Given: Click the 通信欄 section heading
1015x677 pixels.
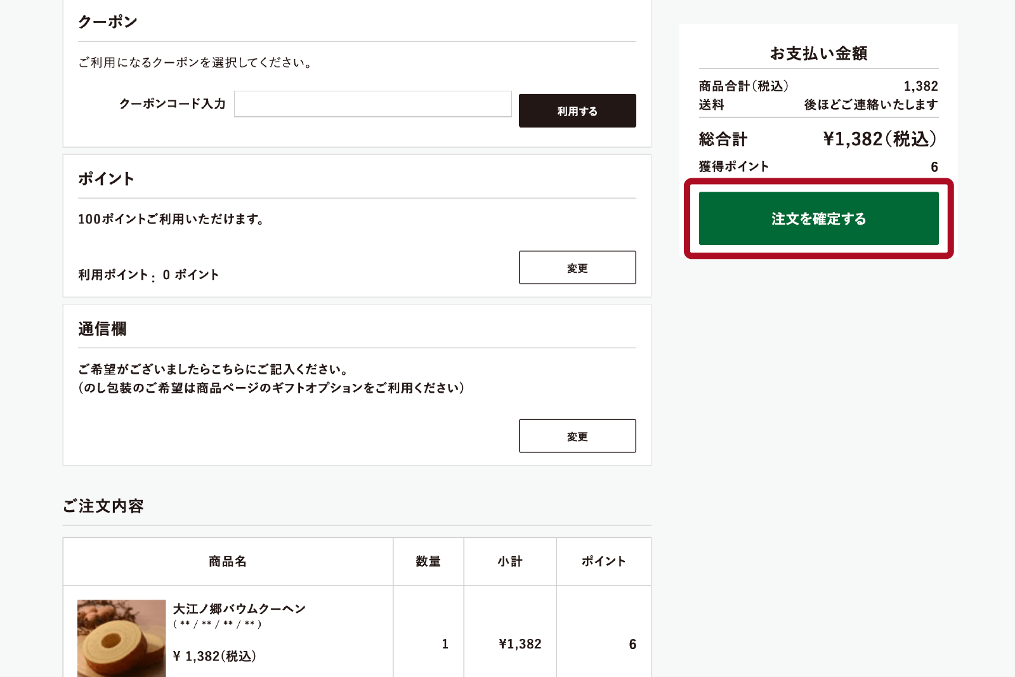Looking at the screenshot, I should click(x=102, y=329).
